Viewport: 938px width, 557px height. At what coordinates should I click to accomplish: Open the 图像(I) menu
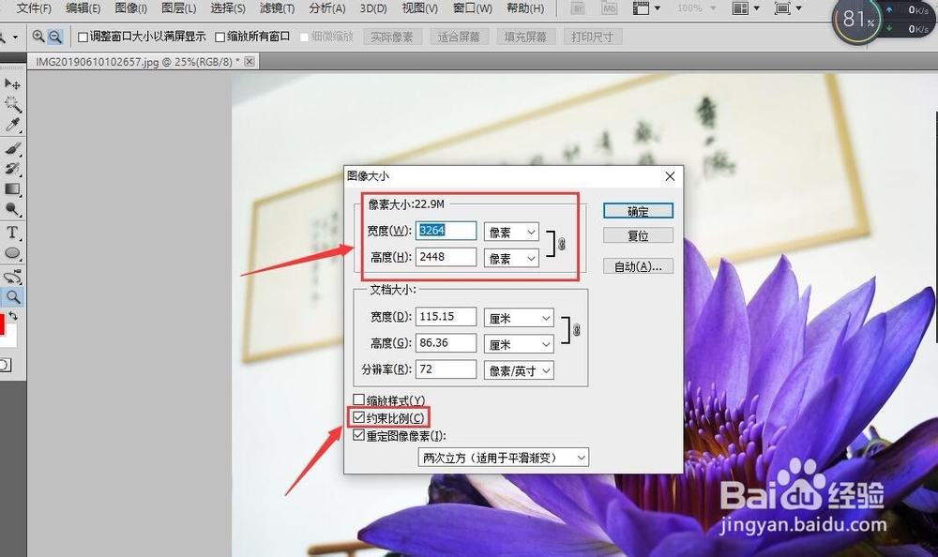[x=131, y=8]
